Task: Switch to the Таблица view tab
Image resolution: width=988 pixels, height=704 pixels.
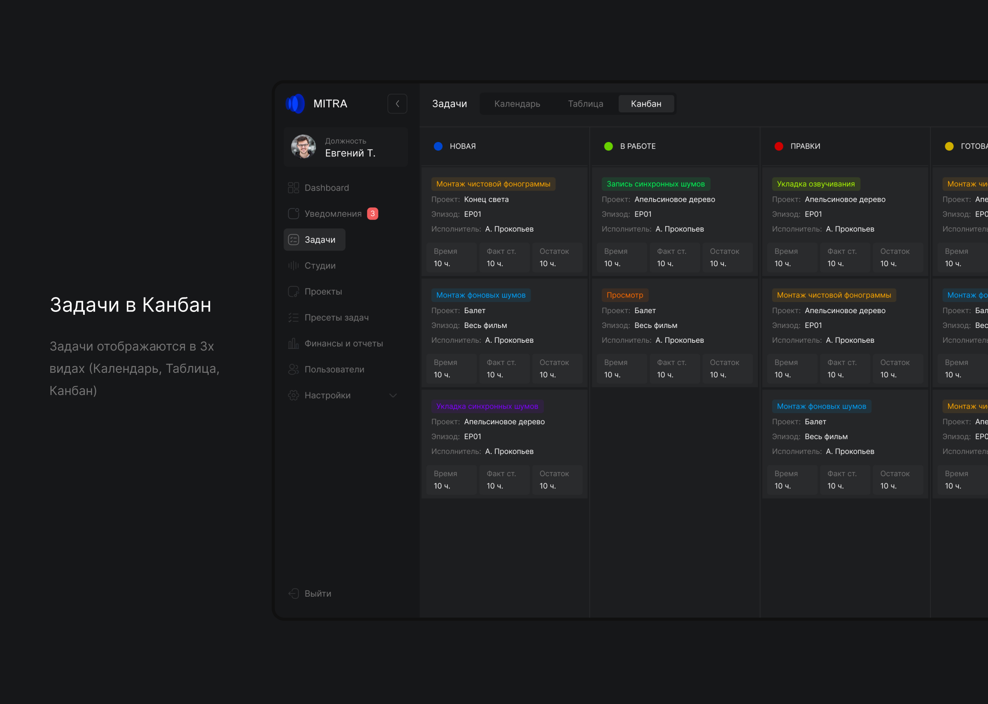Action: 585,104
